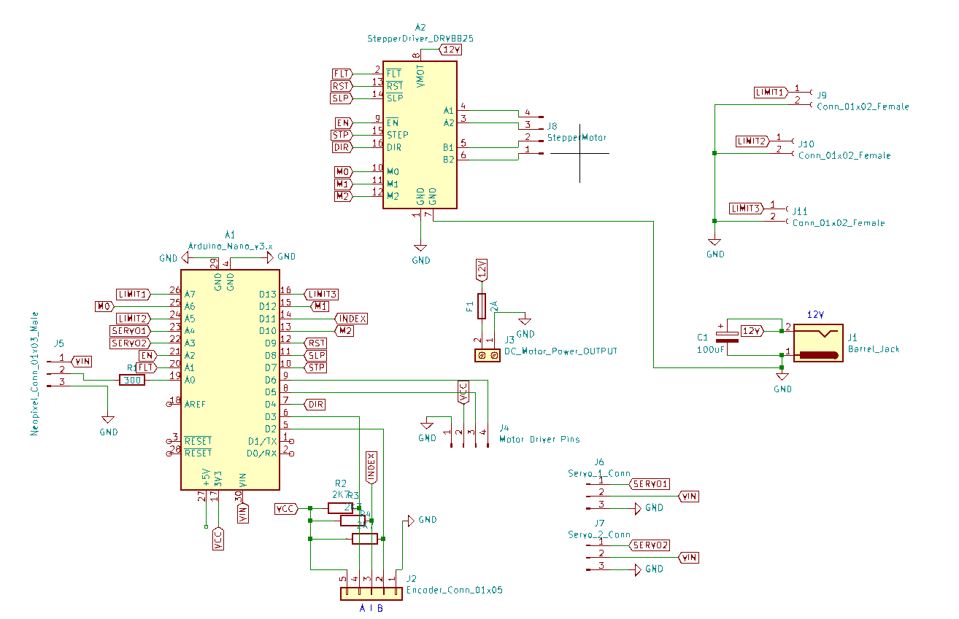959x619 pixels.
Task: Click the Motor Driver Pins label
Action: 539,439
